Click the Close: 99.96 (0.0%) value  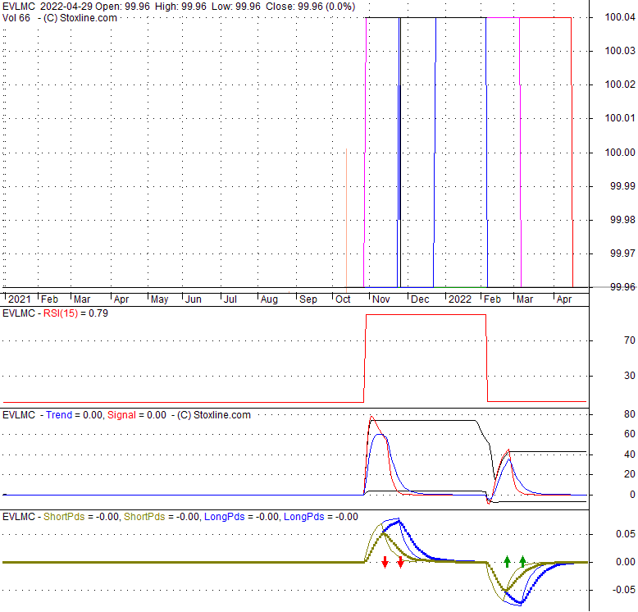(311, 7)
